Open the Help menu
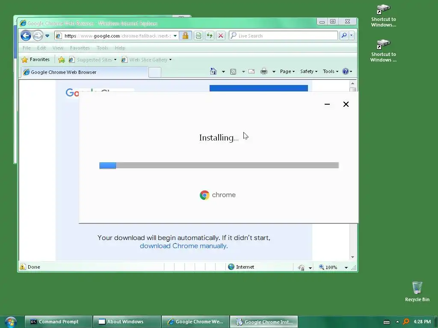The width and height of the screenshot is (438, 328). coord(120,48)
